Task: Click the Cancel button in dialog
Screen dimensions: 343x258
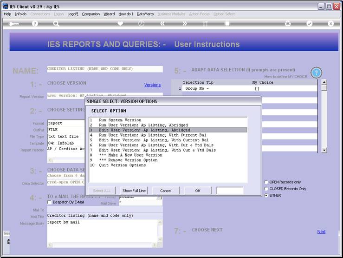Action: pos(166,191)
